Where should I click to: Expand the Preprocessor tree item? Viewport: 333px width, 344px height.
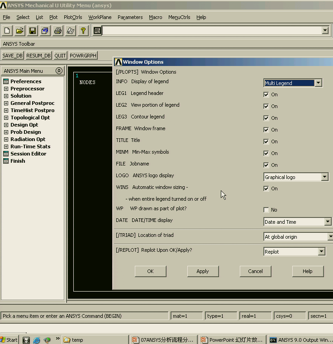6,89
